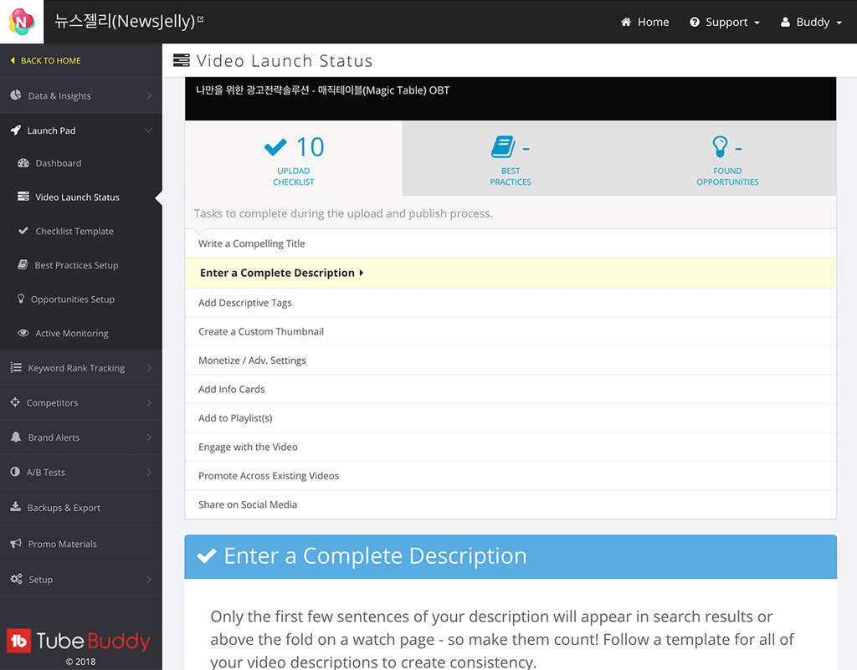This screenshot has height=670, width=857.
Task: Expand the Brand Alerts chevron
Action: point(149,437)
